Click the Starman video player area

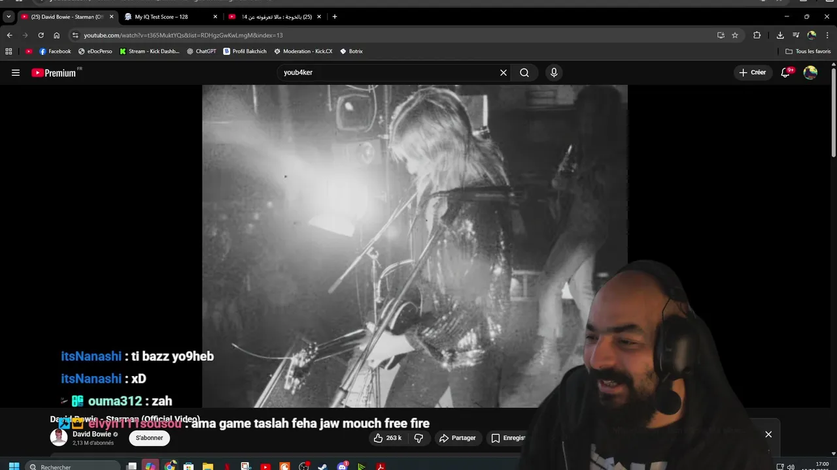click(x=415, y=245)
